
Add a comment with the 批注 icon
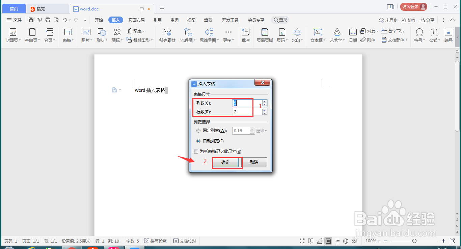click(245, 35)
